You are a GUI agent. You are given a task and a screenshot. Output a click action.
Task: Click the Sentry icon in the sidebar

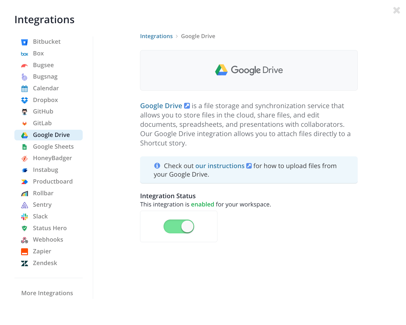pyautogui.click(x=24, y=205)
